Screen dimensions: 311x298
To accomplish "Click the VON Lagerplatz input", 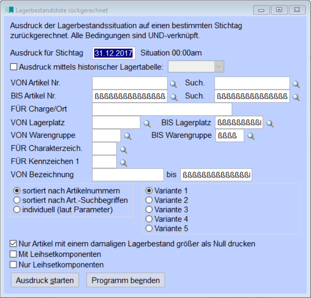I will coord(116,123).
